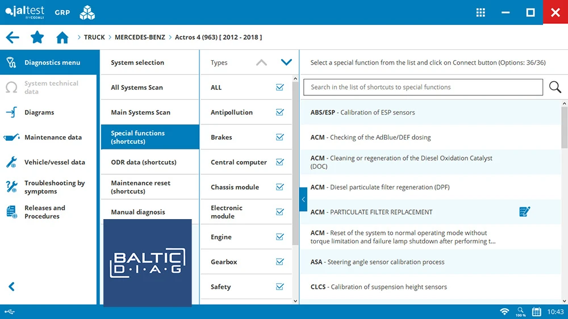Toggle the Electronic module checkbox
This screenshot has width=568, height=319.
(279, 212)
